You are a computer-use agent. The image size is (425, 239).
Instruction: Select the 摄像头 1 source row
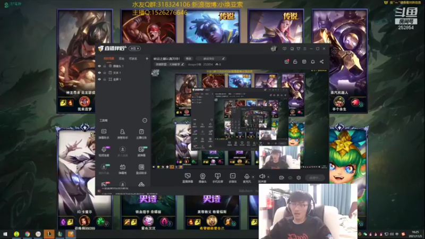tap(123, 66)
